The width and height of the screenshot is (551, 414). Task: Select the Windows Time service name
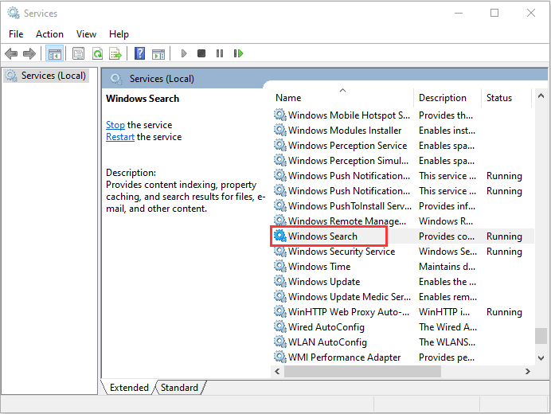point(319,267)
